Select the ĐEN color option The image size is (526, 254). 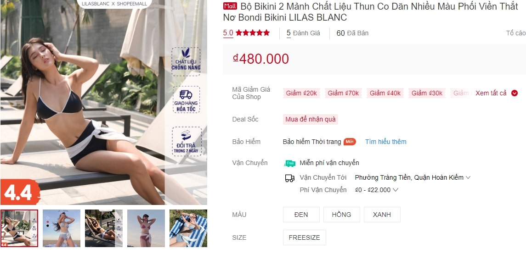(x=301, y=215)
